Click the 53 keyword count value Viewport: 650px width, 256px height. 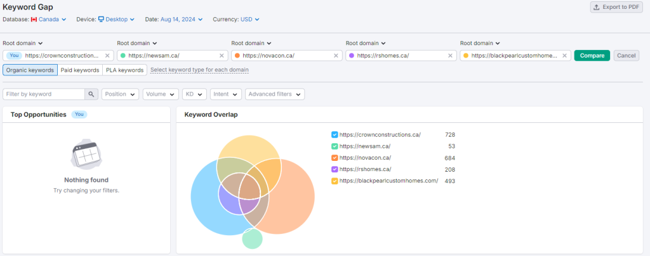click(452, 146)
